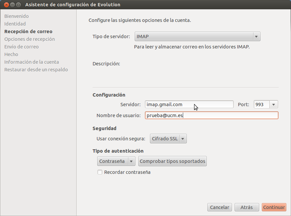Click the 'Usar conexión segura:' label
Image resolution: width=291 pixels, height=216 pixels.
(x=121, y=139)
